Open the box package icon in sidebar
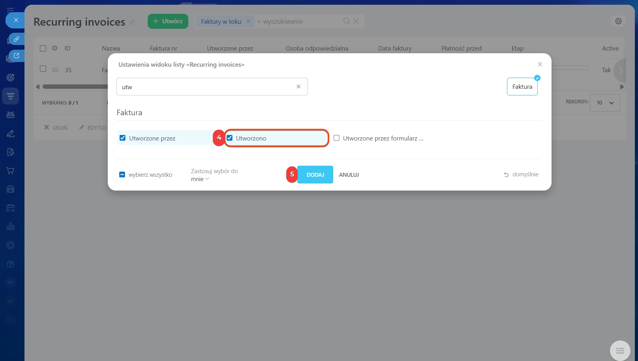This screenshot has height=361, width=638. [x=11, y=264]
